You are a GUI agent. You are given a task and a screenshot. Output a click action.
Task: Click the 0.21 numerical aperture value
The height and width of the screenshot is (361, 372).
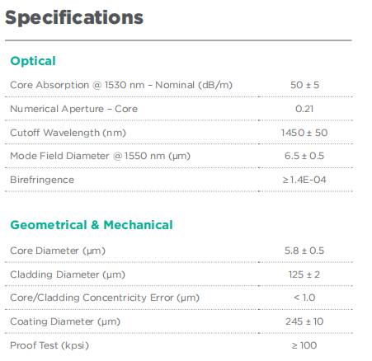click(x=304, y=109)
